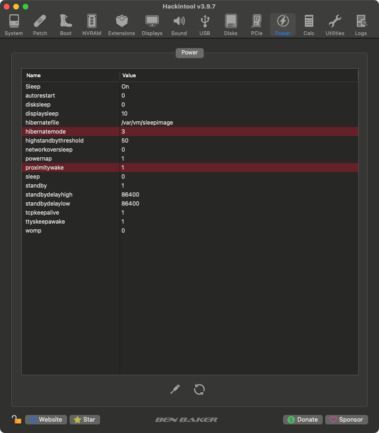Viewport: 379px width, 433px height.
Task: Click the Star button
Action: pyautogui.click(x=85, y=419)
